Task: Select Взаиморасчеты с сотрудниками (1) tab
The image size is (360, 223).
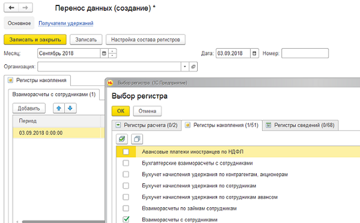Action: point(53,94)
